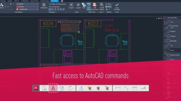Open the Justification tool

click(44, 6)
